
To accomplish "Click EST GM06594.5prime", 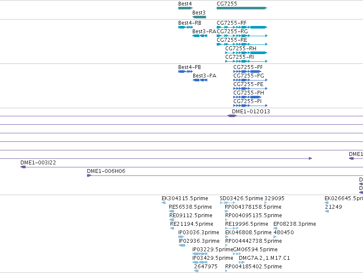I will pos(237,254).
